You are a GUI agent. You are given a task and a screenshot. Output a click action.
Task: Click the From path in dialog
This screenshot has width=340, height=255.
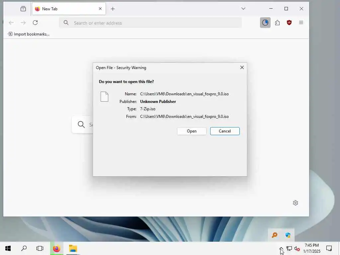184,117
